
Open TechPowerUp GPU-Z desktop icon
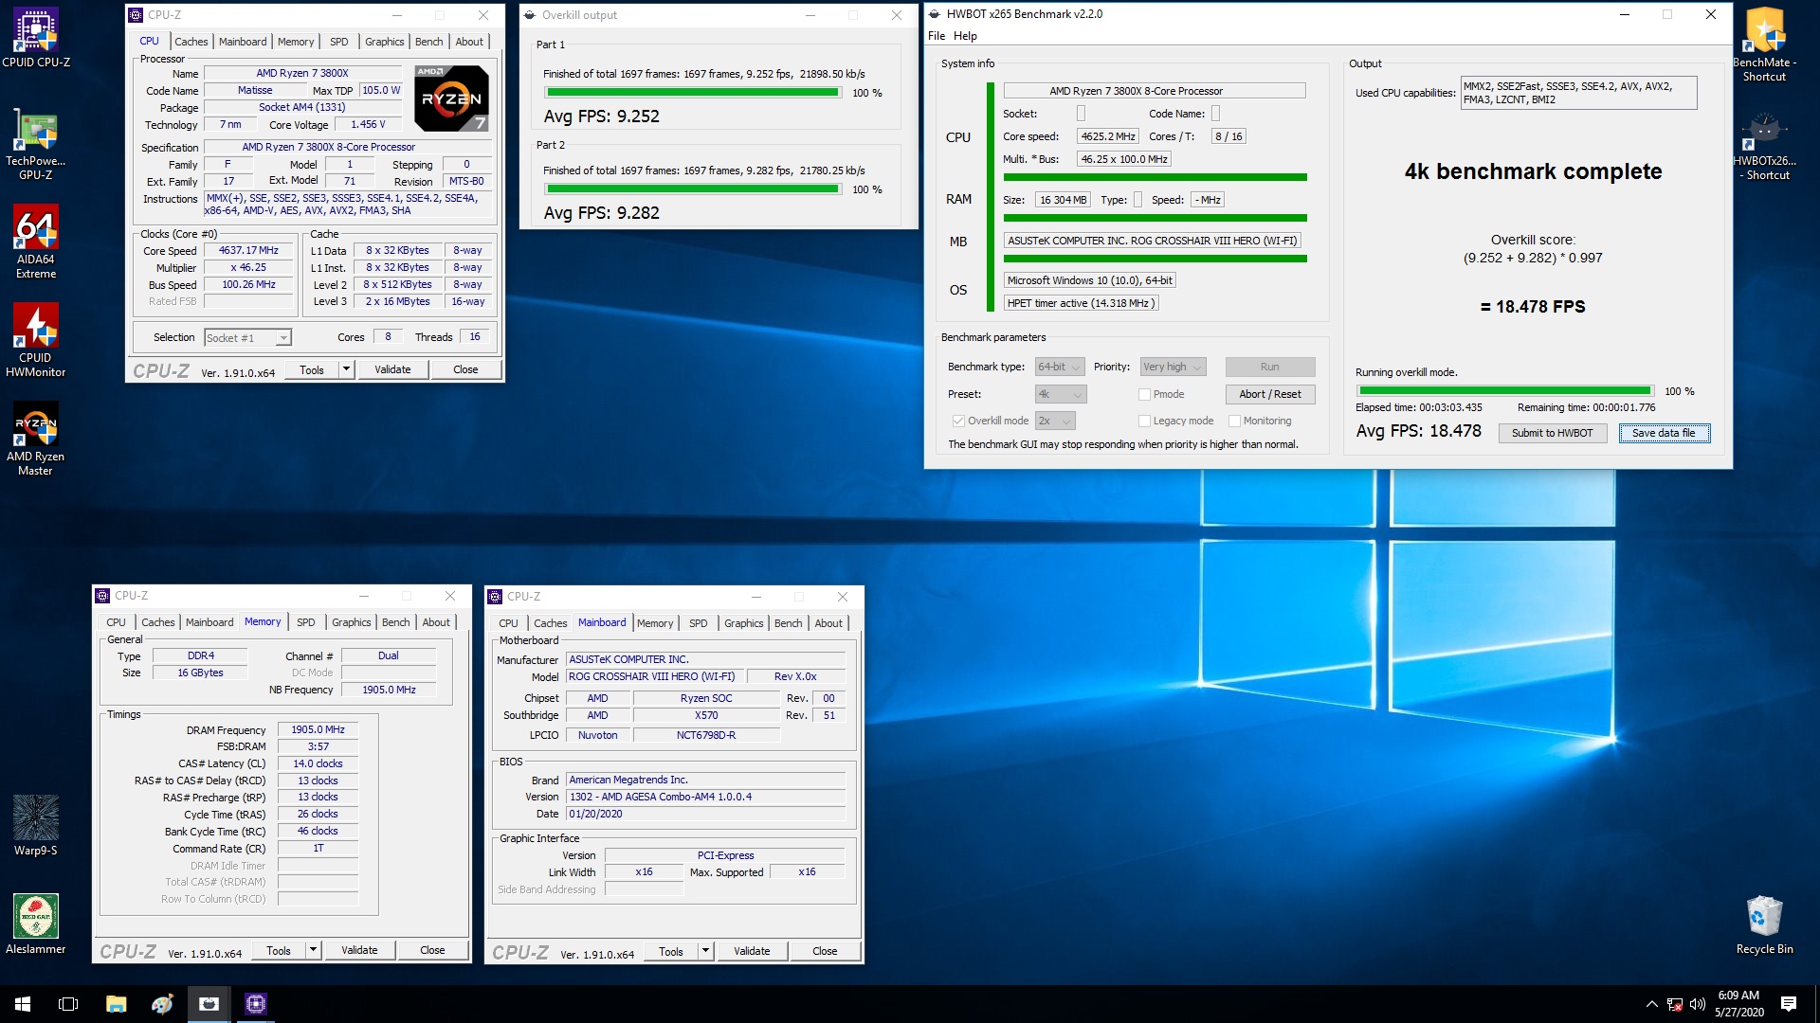(x=35, y=144)
